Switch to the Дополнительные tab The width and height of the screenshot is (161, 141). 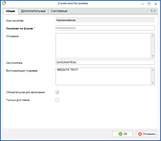33,11
